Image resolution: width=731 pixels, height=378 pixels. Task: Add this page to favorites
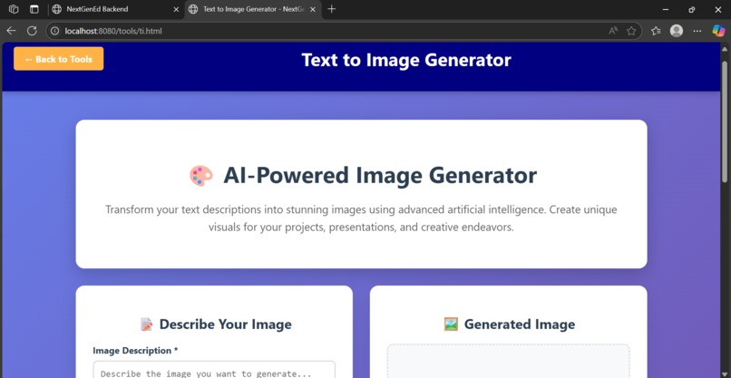[631, 31]
